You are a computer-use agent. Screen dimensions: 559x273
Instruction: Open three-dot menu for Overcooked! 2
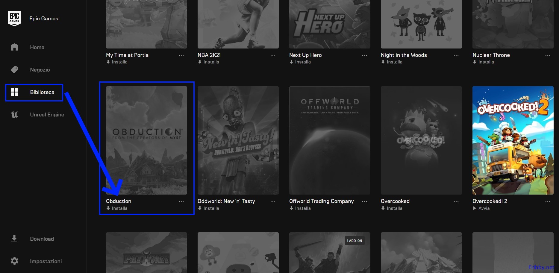pyautogui.click(x=548, y=201)
